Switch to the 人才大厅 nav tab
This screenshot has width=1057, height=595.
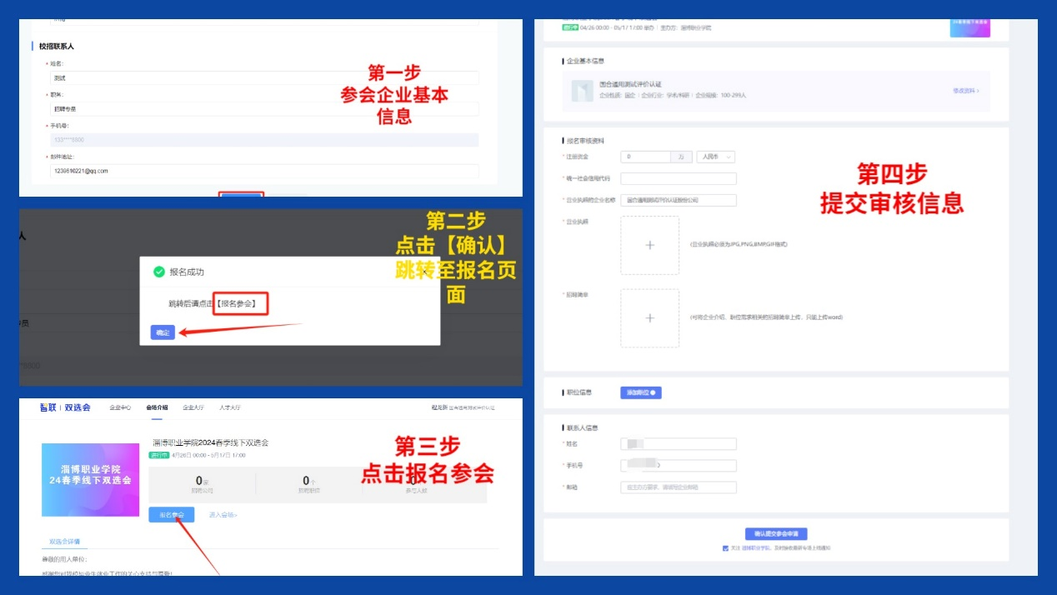coord(230,407)
